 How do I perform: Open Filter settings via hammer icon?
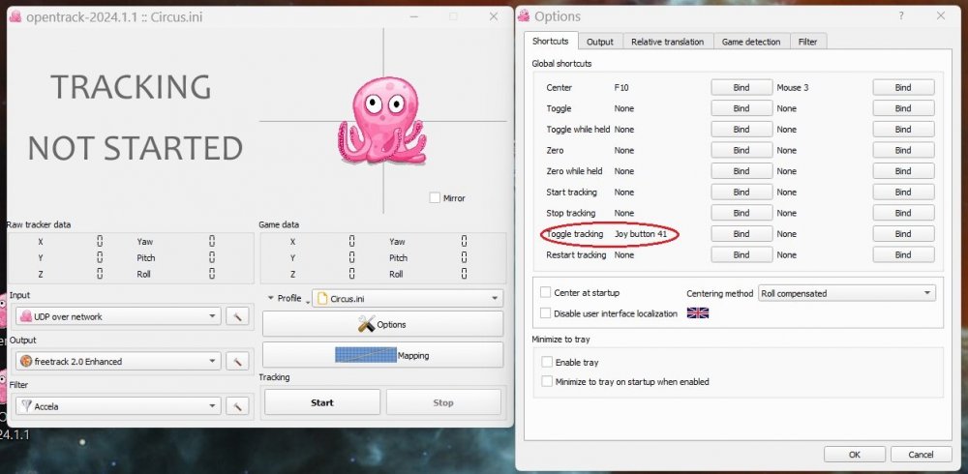tap(237, 406)
